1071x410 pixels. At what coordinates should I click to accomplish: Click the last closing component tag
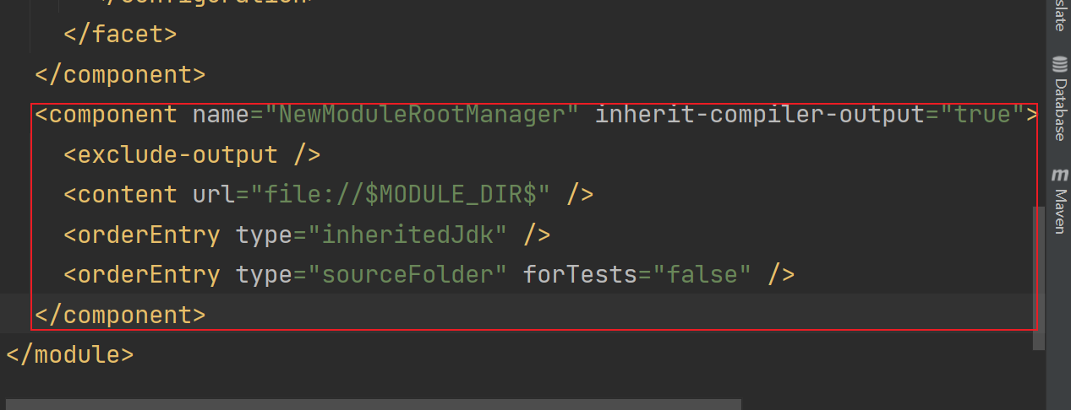[x=120, y=315]
